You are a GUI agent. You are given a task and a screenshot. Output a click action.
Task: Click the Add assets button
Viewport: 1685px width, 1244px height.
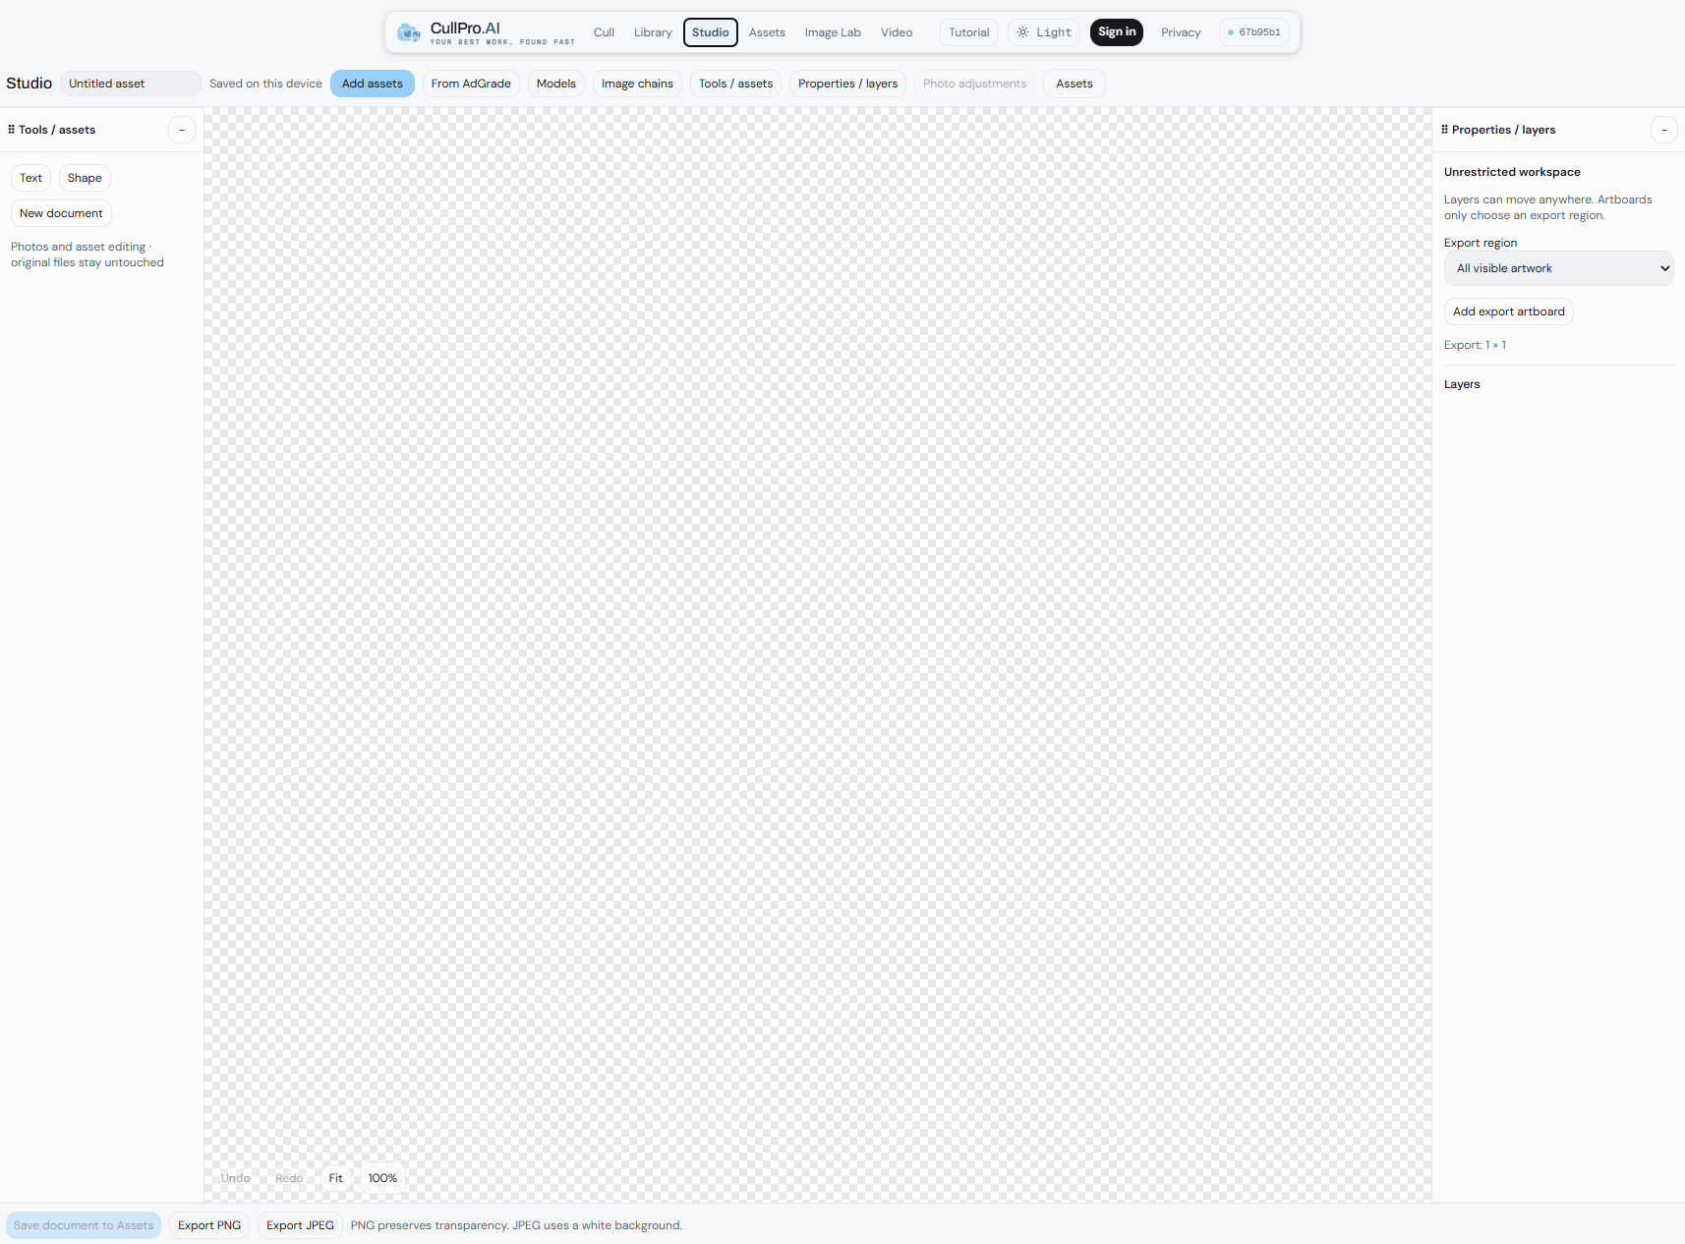pyautogui.click(x=373, y=84)
